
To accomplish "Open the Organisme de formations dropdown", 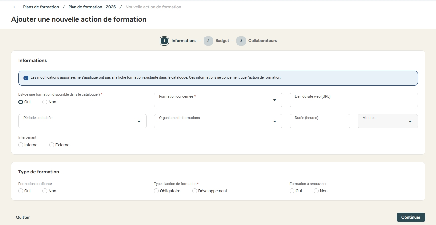I will coord(218,121).
